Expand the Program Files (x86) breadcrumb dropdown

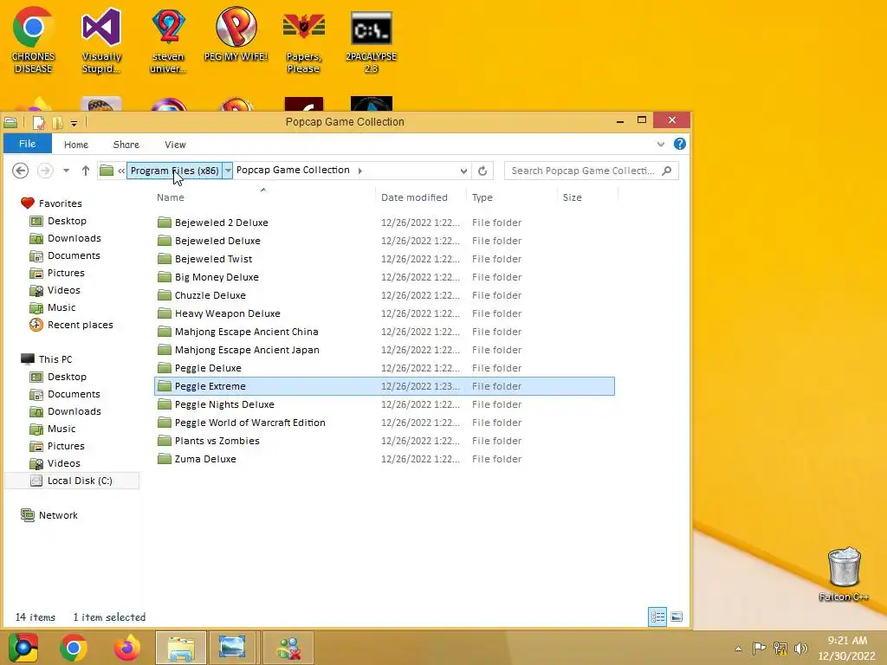[228, 171]
